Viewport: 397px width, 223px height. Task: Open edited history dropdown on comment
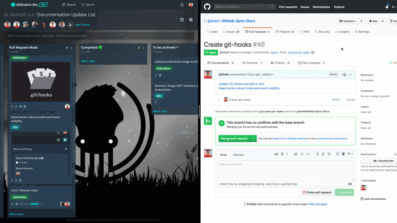[x=268, y=75]
